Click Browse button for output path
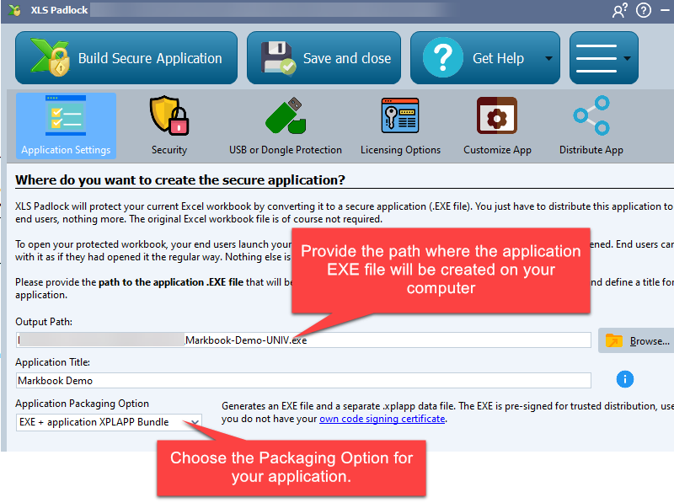Image resolution: width=674 pixels, height=503 pixels. [638, 340]
